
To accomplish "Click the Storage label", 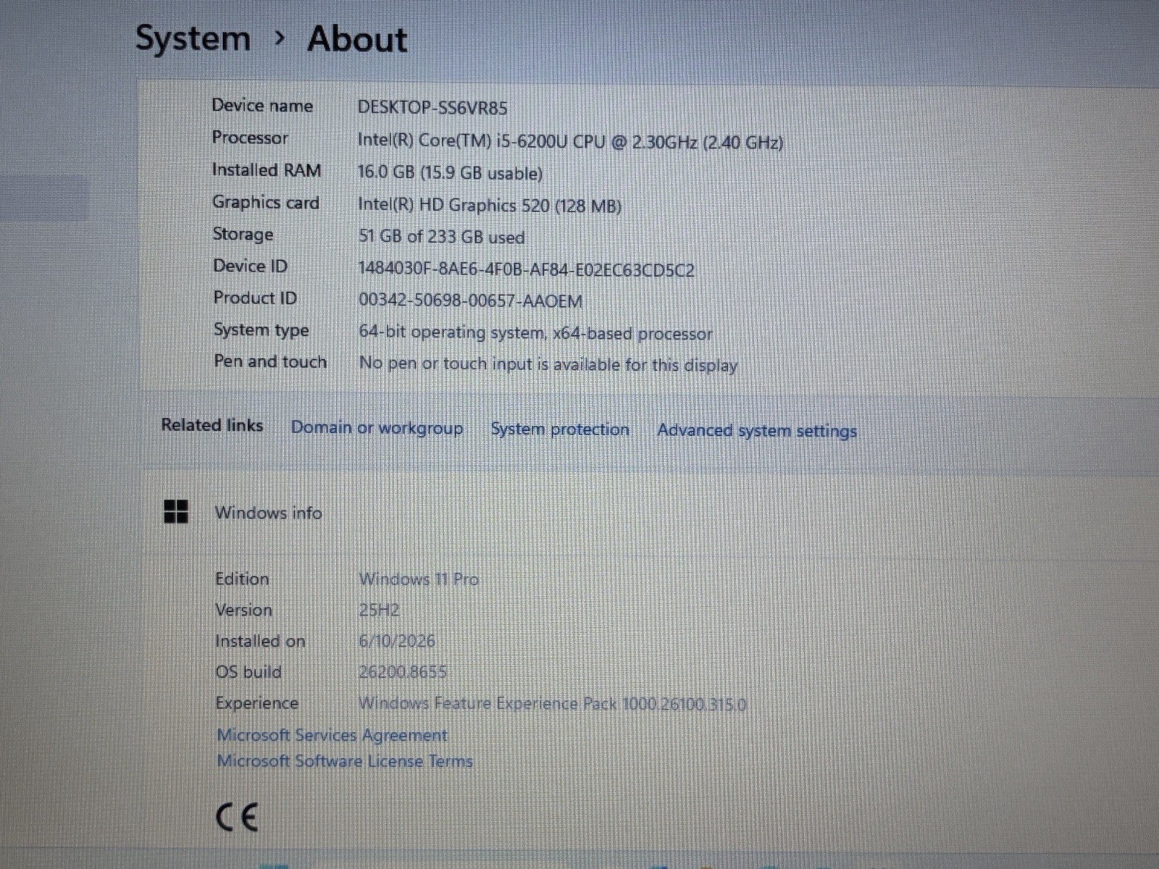I will 243,235.
